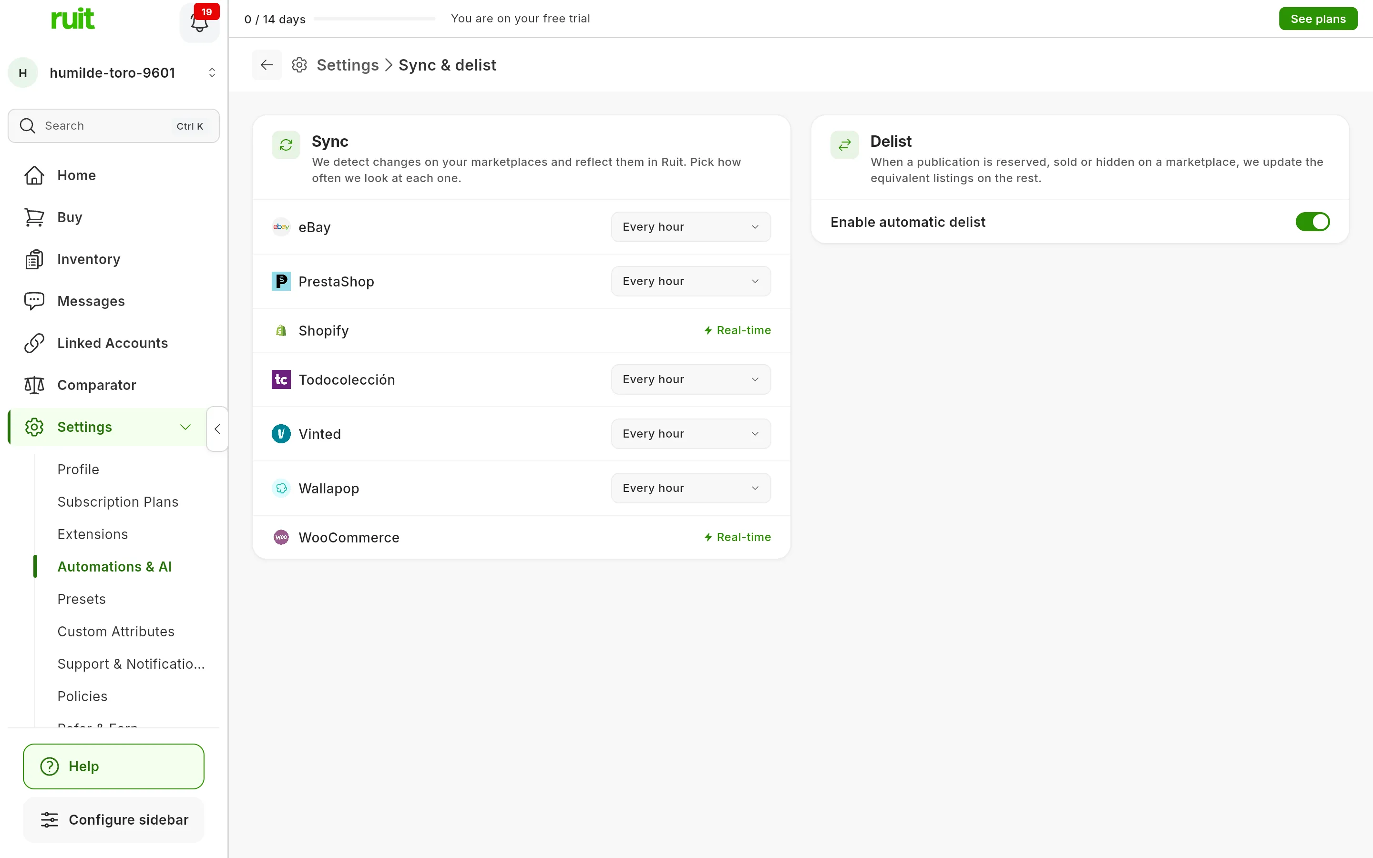Open Vinted sync frequency dropdown
This screenshot has width=1373, height=858.
tap(690, 434)
